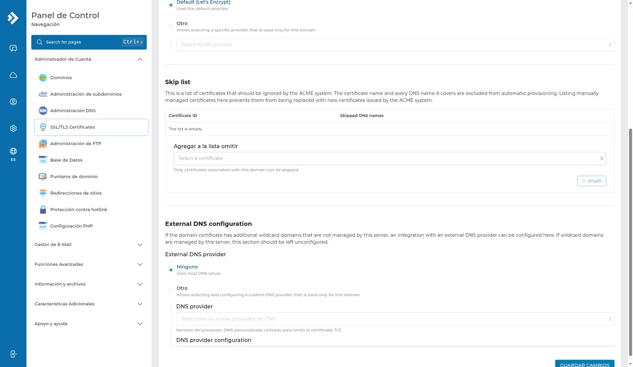Click the Añadir button
The width and height of the screenshot is (633, 367).
tap(591, 181)
